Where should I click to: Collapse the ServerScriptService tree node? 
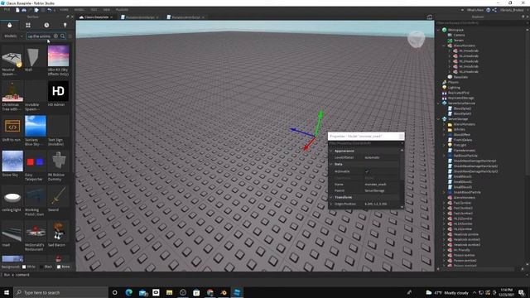click(439, 103)
